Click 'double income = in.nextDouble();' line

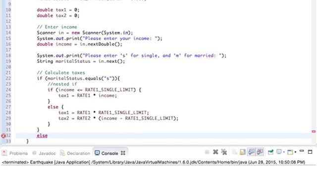(79, 44)
